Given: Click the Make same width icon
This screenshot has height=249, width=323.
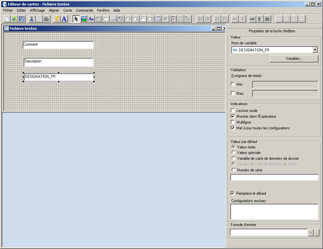Looking at the screenshot, I should coord(252,19).
